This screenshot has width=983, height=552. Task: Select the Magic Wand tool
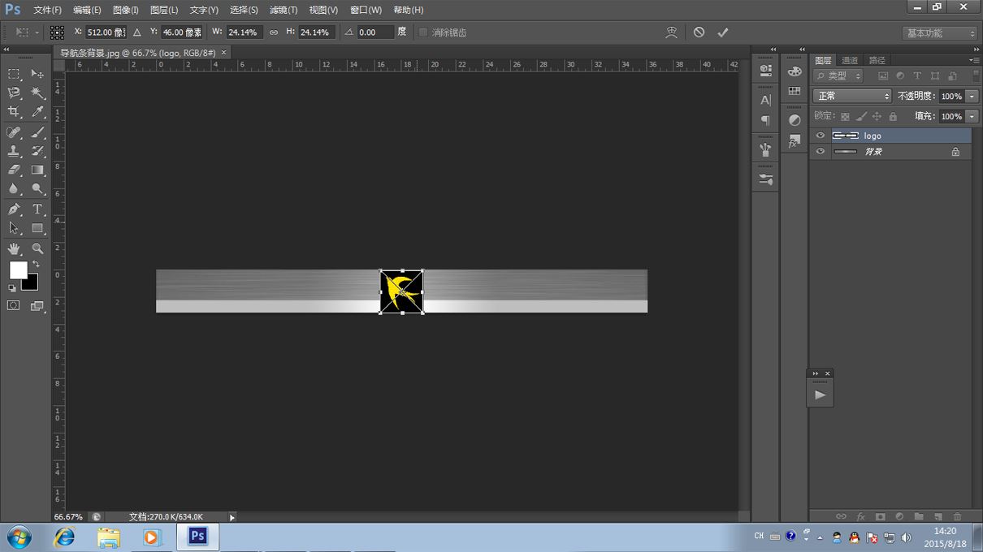[x=37, y=93]
